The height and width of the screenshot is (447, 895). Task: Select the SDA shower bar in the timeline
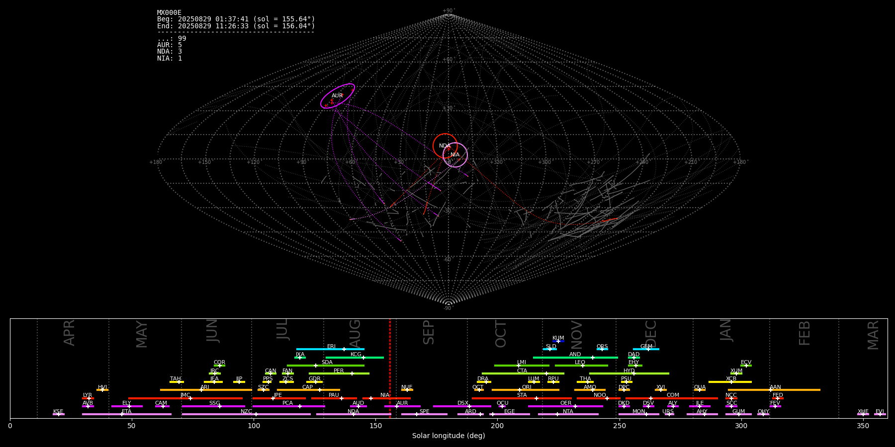point(326,366)
